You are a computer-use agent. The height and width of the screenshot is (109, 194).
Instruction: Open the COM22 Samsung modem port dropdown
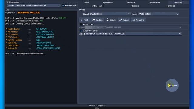coord(34,5)
